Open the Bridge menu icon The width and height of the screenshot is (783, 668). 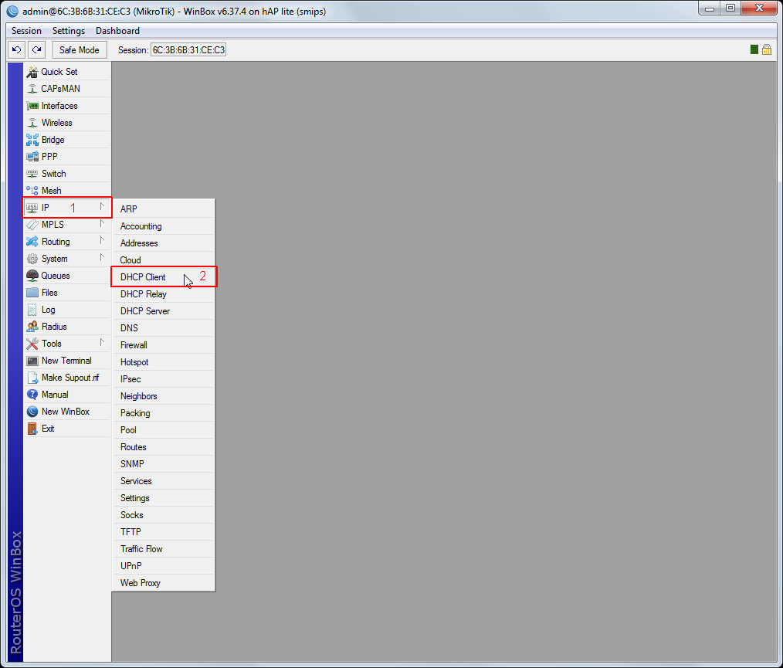coord(32,140)
